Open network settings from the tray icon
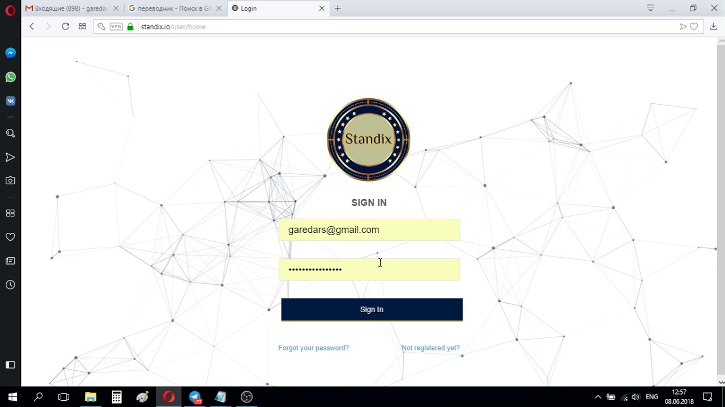Viewport: 725px width, 407px height. 624,397
